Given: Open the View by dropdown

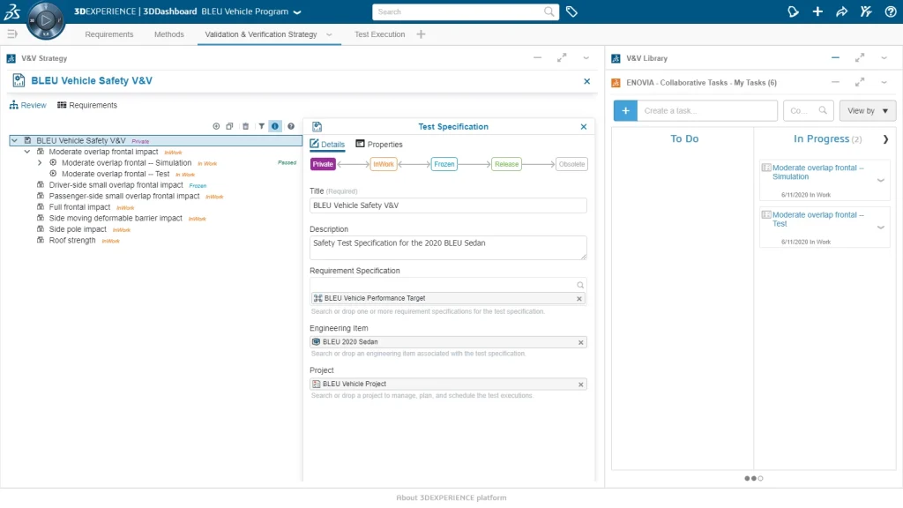Looking at the screenshot, I should (867, 111).
